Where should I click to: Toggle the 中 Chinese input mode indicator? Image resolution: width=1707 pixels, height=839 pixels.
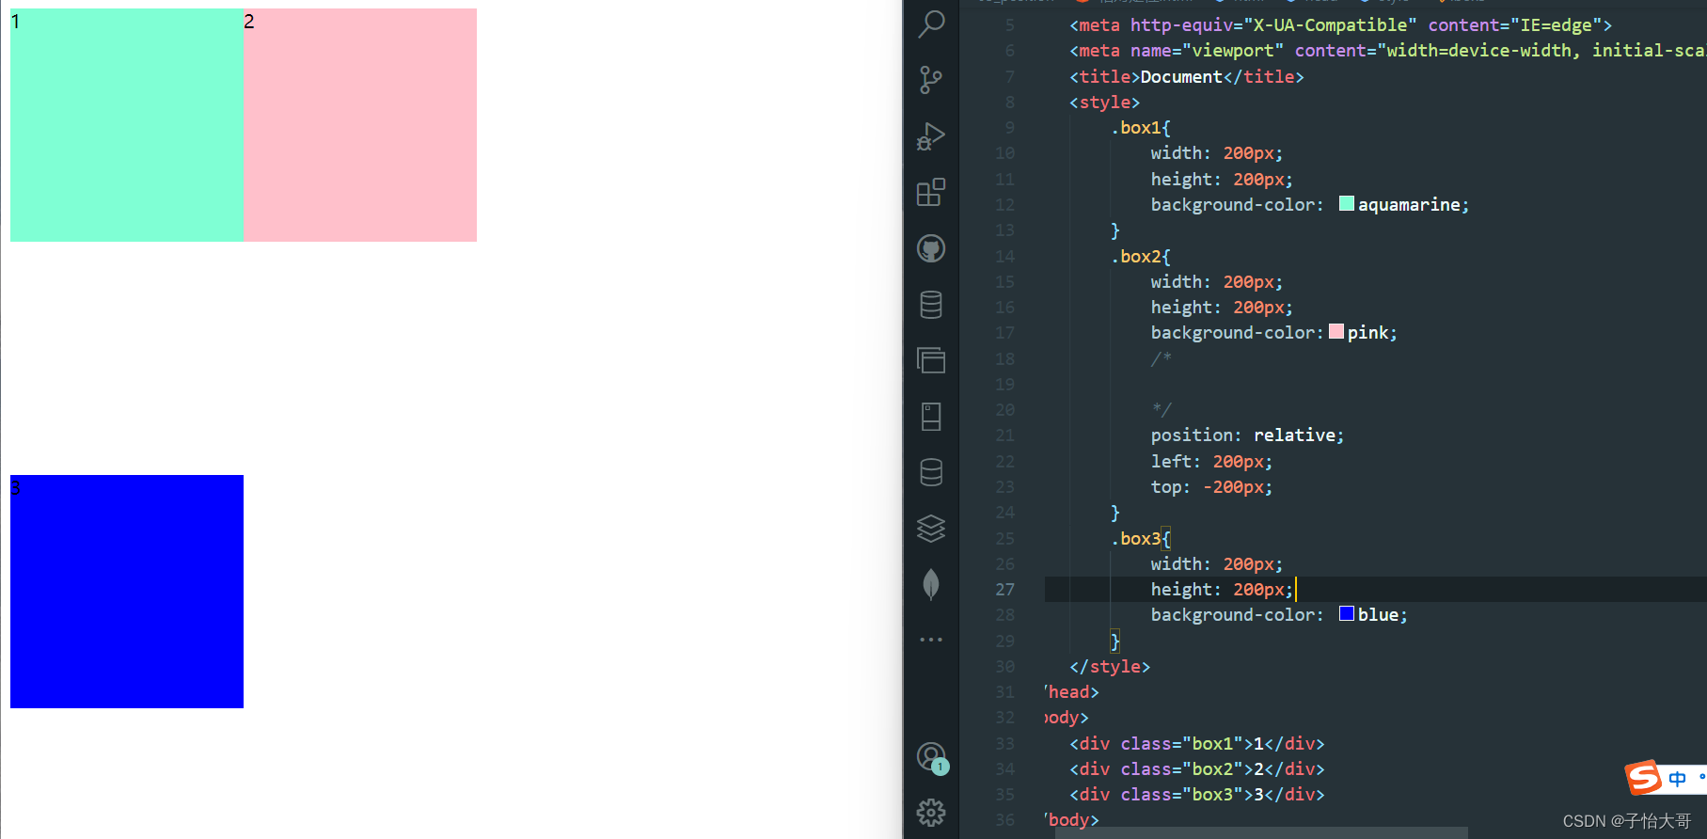click(x=1677, y=779)
